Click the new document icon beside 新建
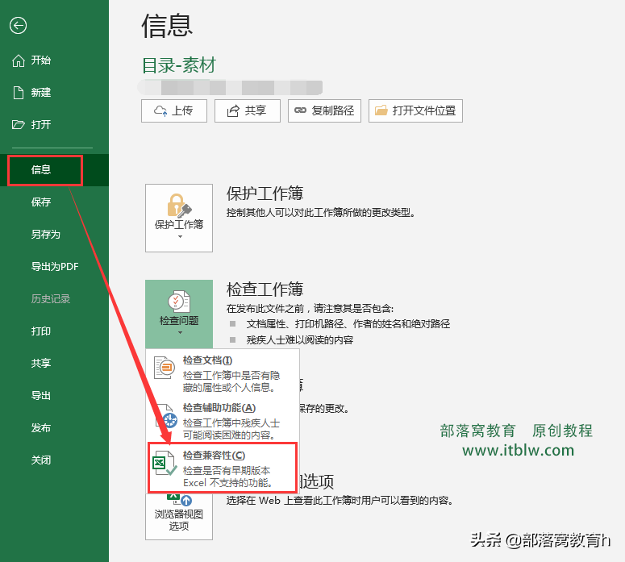This screenshot has width=625, height=562. point(19,93)
